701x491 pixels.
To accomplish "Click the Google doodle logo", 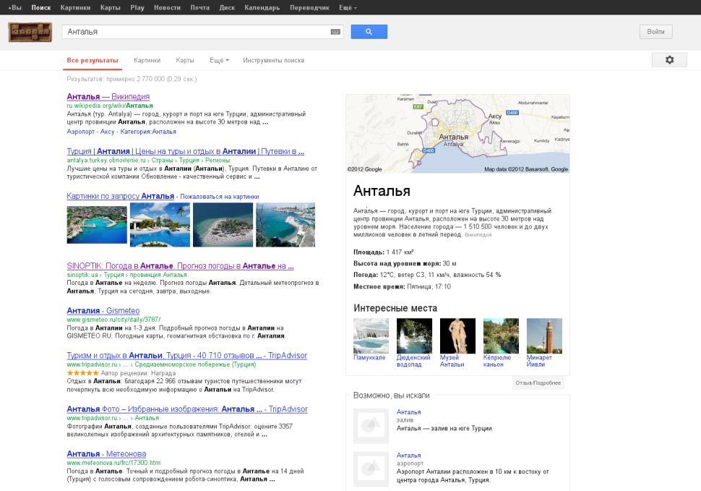I will tap(30, 33).
